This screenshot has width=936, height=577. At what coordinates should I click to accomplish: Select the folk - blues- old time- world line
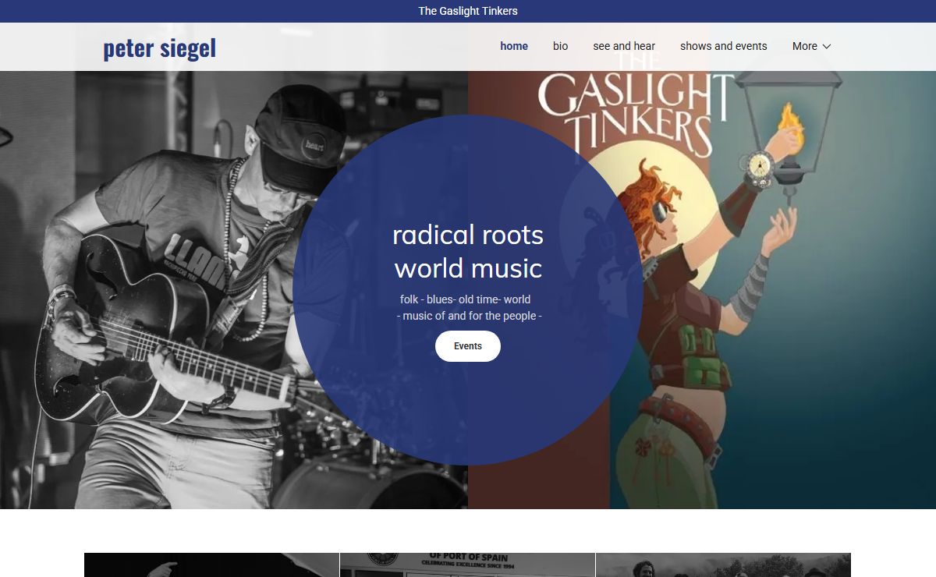click(x=466, y=299)
